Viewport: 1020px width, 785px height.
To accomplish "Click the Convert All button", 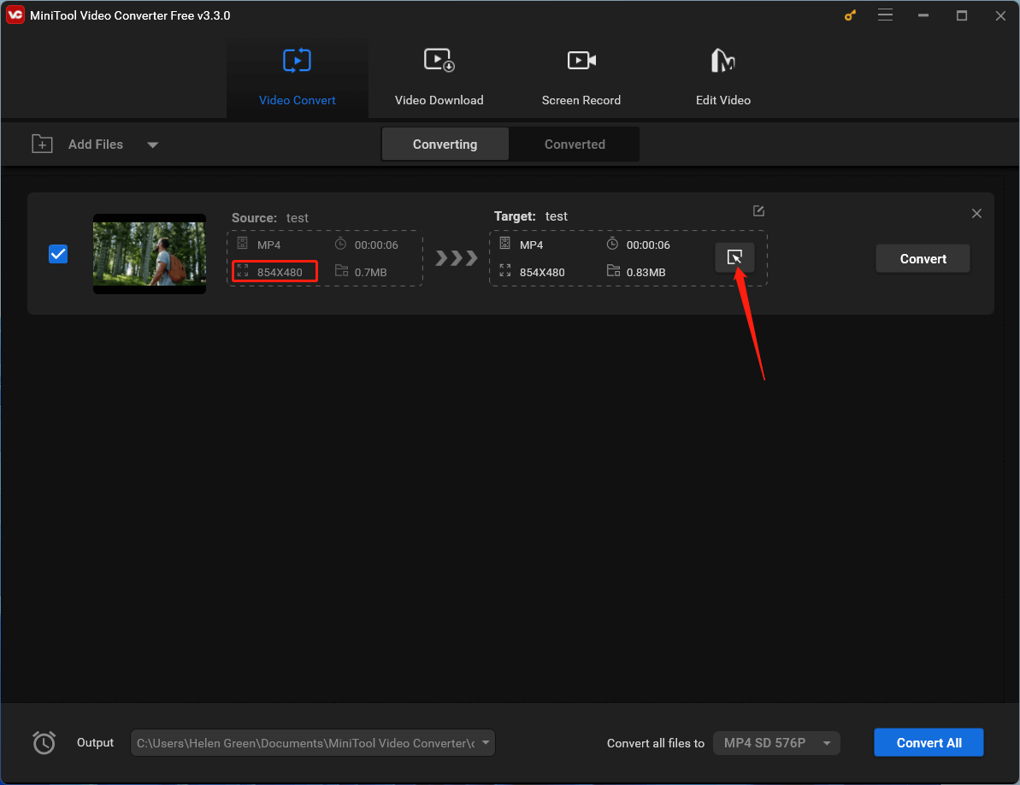I will pyautogui.click(x=929, y=743).
